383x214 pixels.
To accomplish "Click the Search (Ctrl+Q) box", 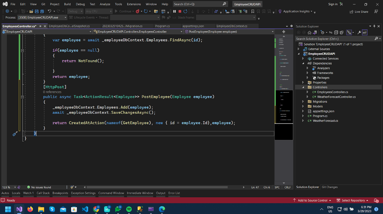I will pyautogui.click(x=200, y=4).
